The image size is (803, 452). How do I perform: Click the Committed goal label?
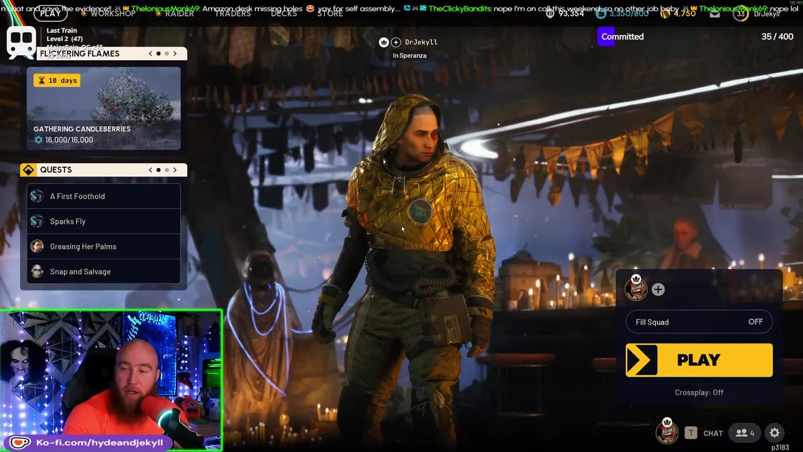coord(622,36)
